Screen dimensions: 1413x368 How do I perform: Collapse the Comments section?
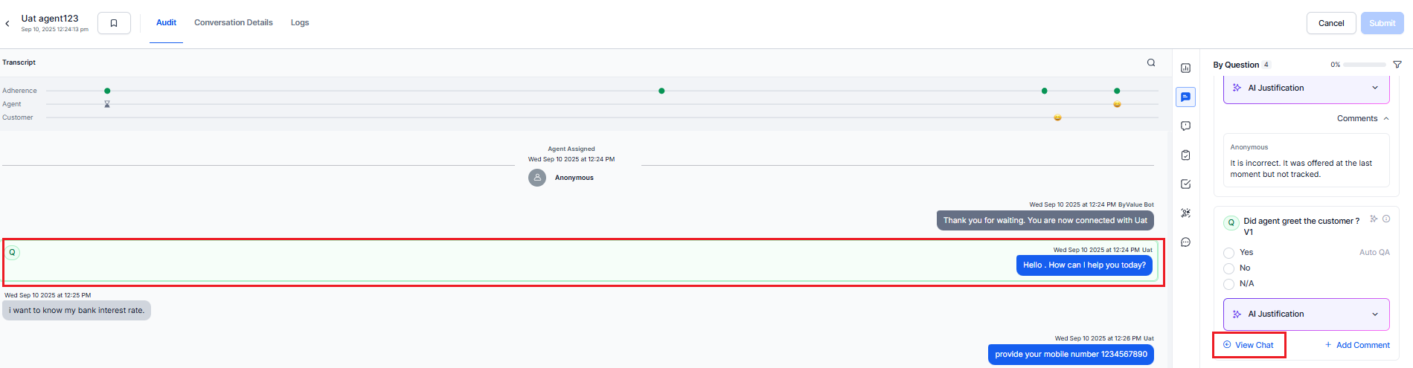pos(1386,119)
